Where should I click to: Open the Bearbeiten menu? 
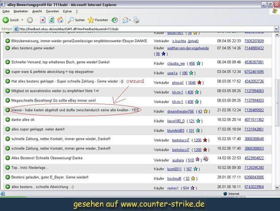point(21,12)
